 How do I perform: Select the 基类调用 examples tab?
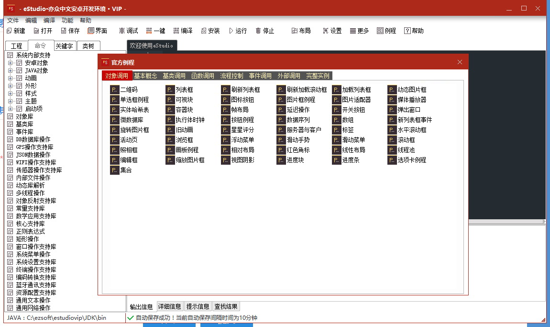pos(175,76)
